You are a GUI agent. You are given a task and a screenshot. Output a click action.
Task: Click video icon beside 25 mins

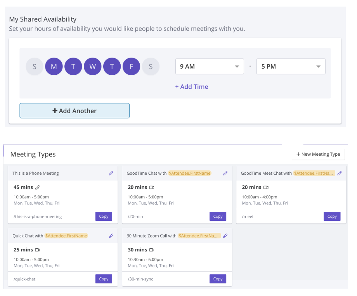click(38, 250)
